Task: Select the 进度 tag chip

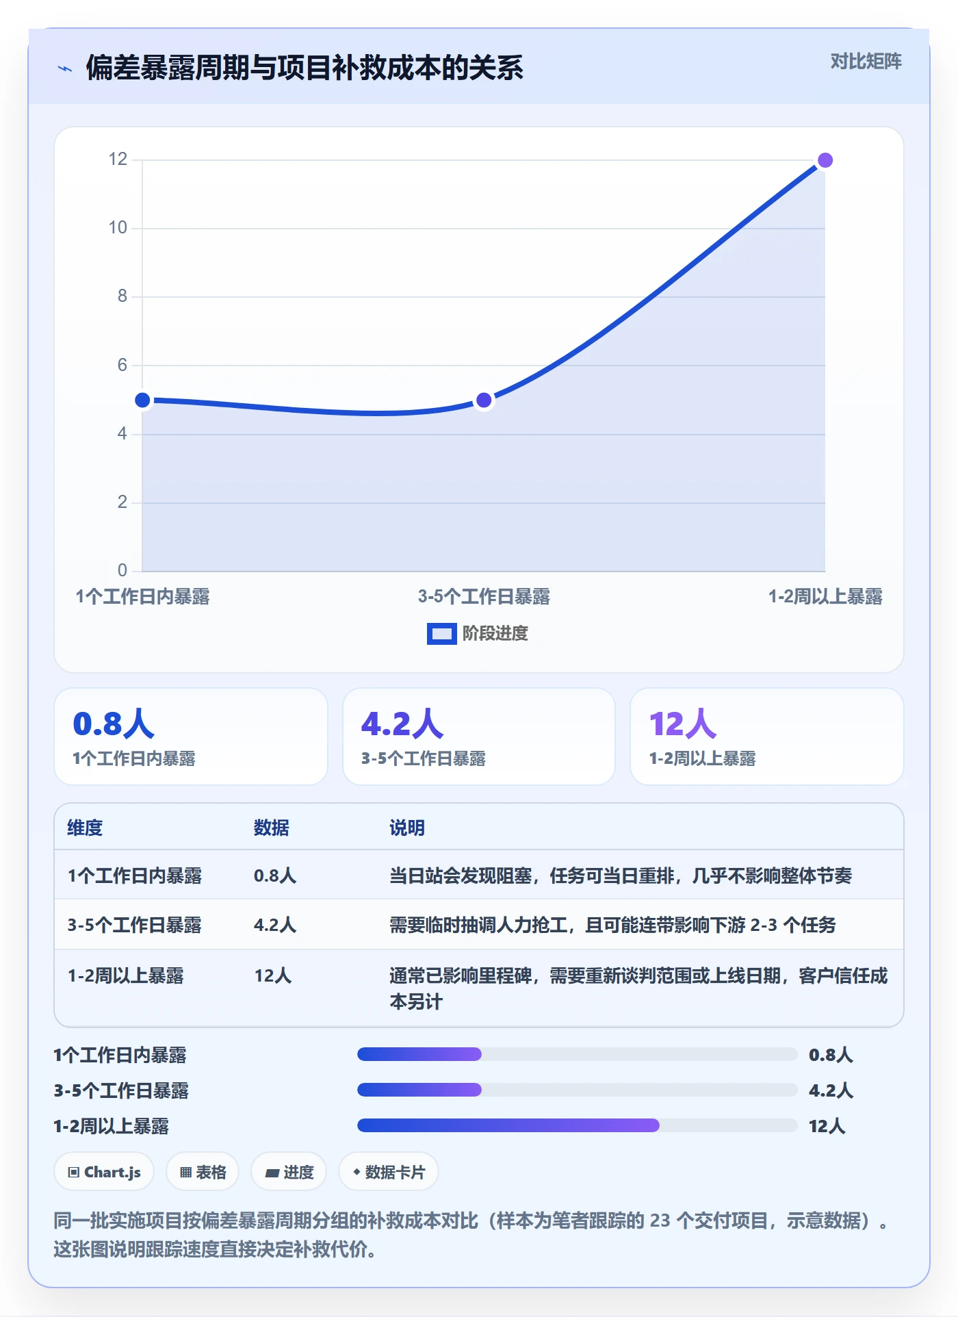Action: point(289,1172)
